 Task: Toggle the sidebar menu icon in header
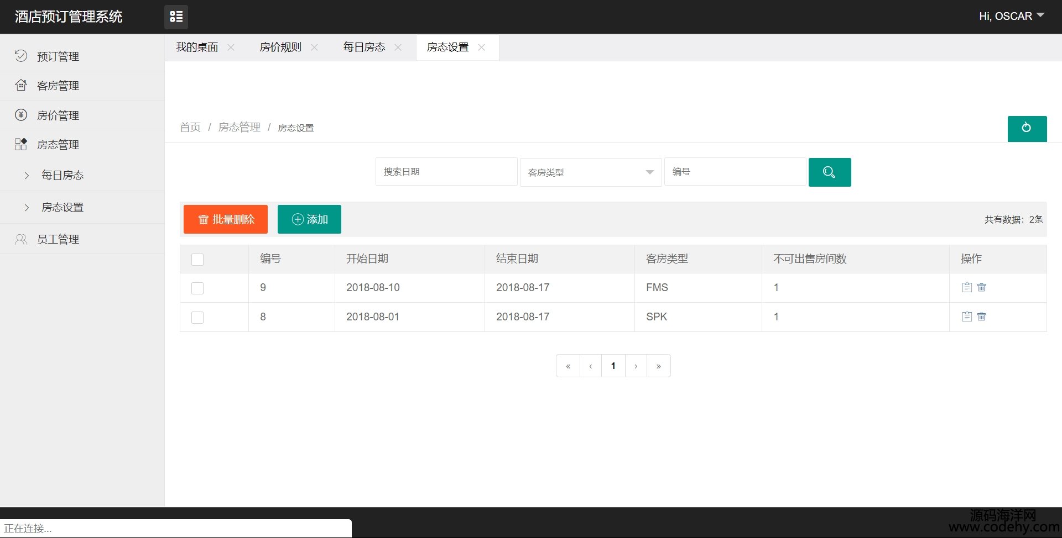(176, 17)
